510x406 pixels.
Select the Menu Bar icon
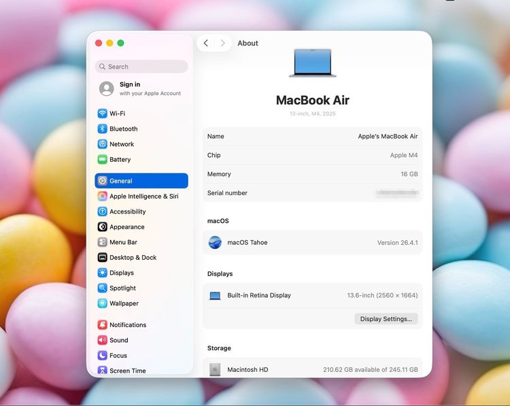tap(102, 241)
